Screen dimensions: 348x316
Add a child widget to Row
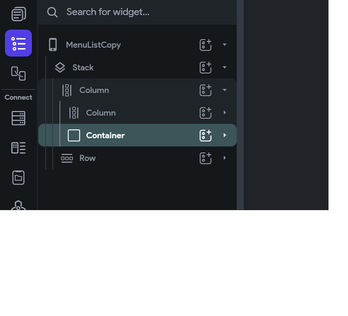[206, 158]
